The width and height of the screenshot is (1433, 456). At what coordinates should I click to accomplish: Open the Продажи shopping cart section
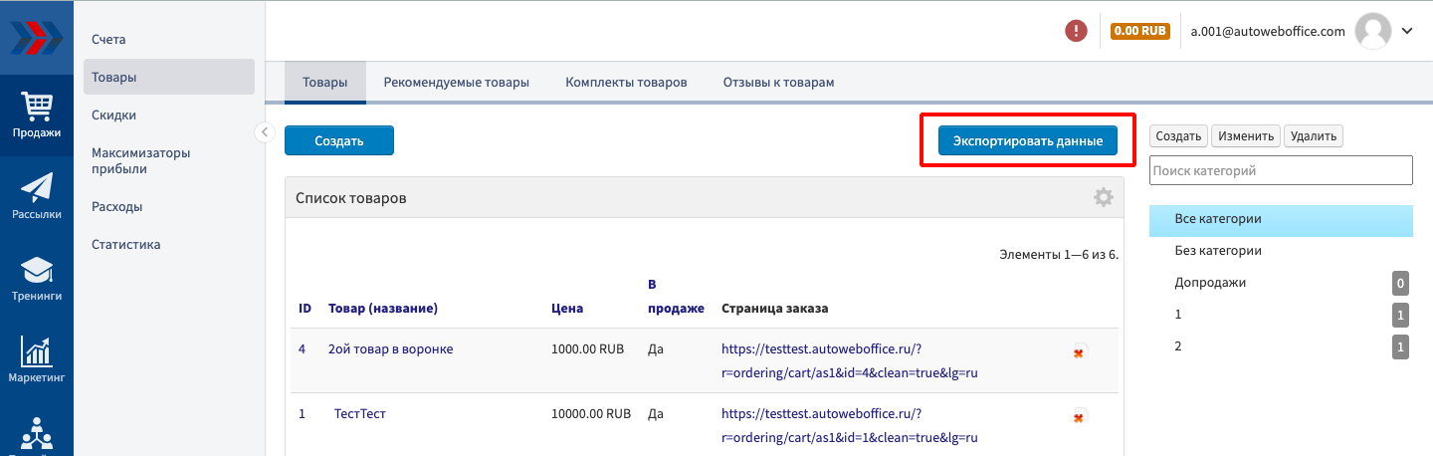tap(36, 114)
